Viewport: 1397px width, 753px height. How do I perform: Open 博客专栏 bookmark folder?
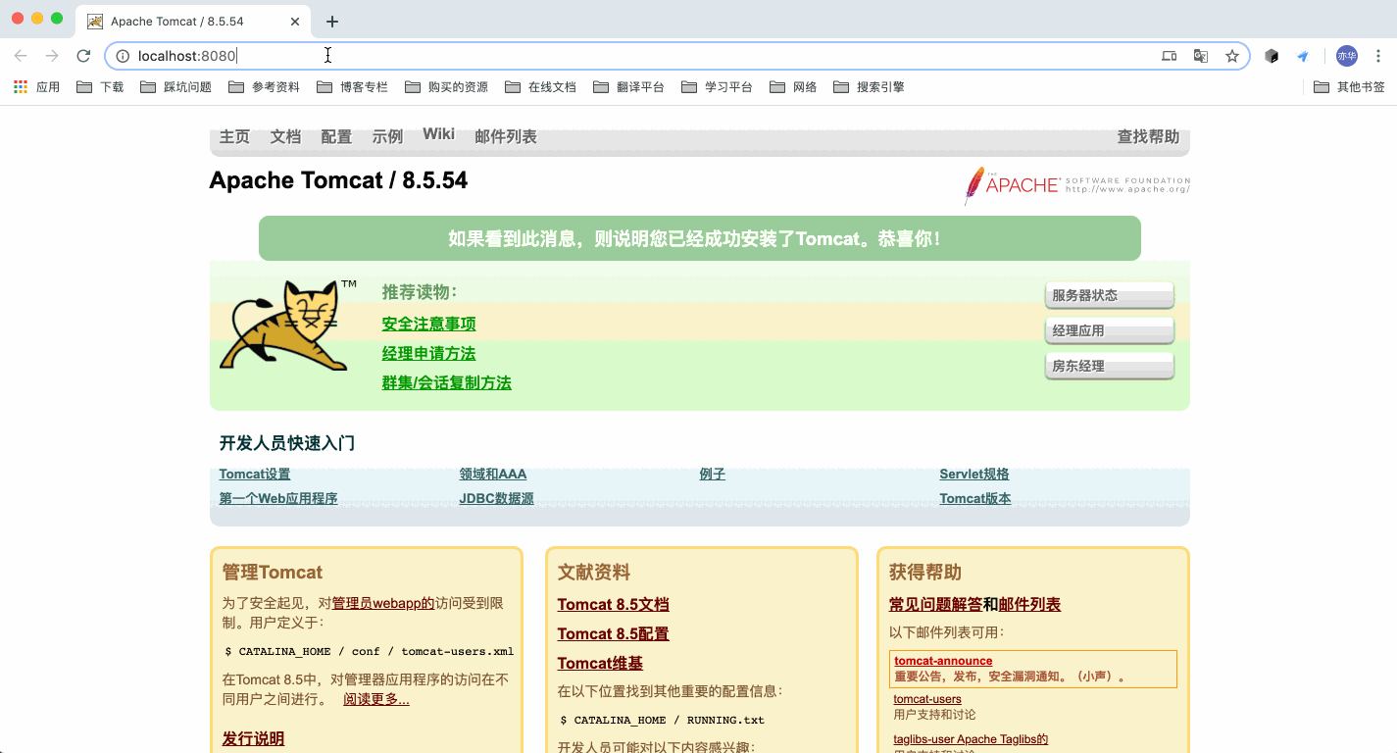pyautogui.click(x=352, y=87)
